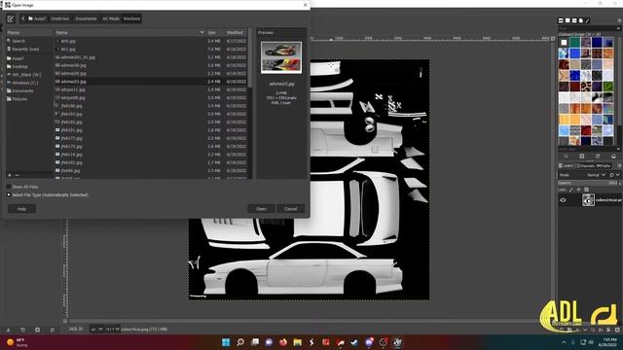623x350 pixels.
Task: Open the layer Mode Normal dropdown
Action: (596, 175)
